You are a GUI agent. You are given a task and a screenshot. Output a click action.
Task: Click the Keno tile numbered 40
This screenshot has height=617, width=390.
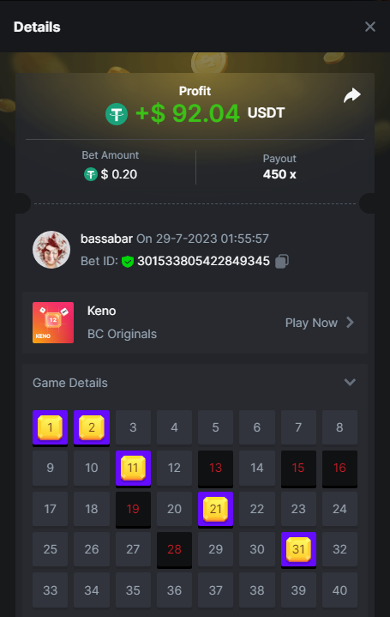339,590
